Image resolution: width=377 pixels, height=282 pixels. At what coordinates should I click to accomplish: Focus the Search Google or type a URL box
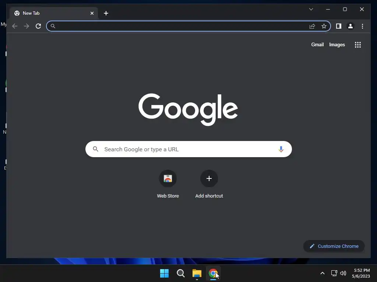coord(188,149)
